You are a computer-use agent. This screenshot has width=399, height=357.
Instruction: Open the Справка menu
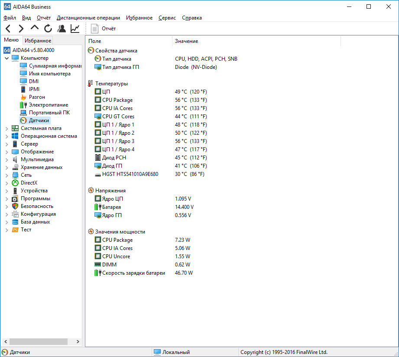[191, 18]
